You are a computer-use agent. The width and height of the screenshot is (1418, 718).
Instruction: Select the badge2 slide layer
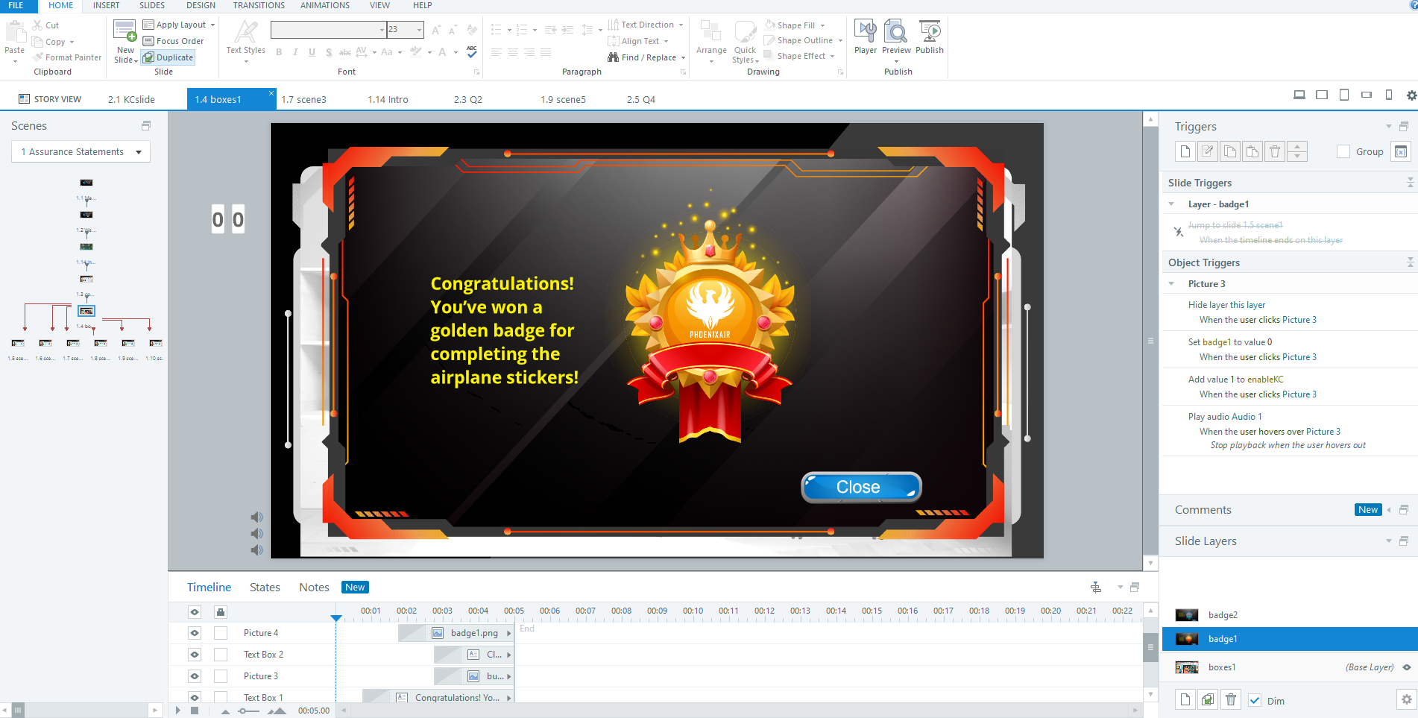1290,615
